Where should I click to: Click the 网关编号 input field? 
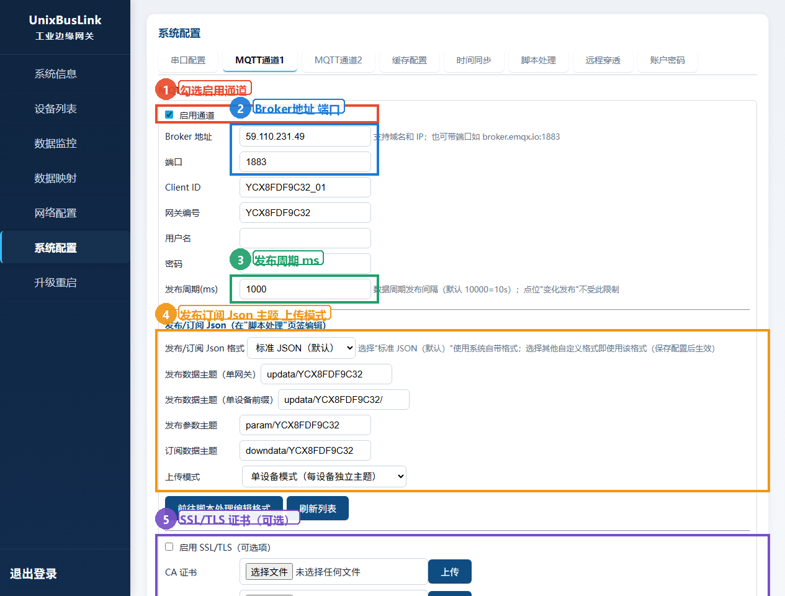[305, 213]
